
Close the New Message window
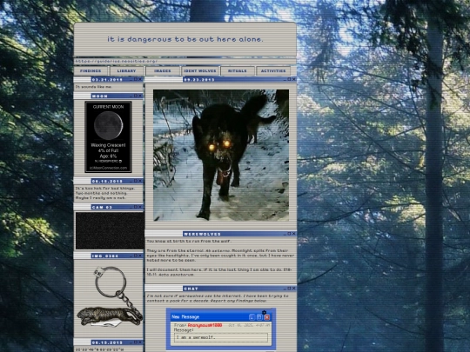tap(267, 317)
